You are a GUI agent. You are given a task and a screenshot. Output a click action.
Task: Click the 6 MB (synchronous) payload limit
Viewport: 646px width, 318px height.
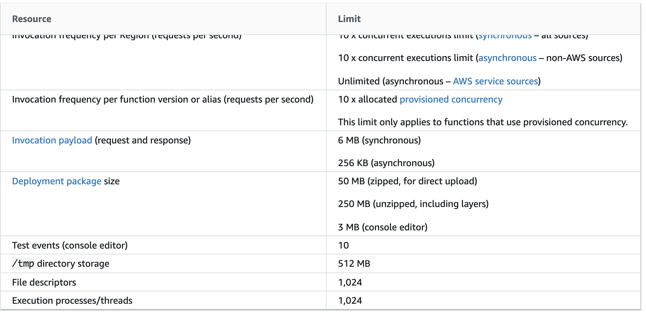(379, 140)
